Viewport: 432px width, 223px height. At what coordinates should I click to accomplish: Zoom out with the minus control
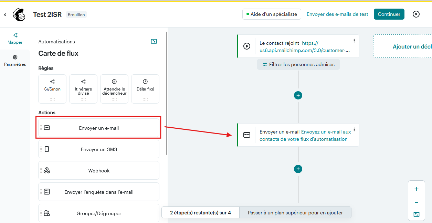pos(417,203)
